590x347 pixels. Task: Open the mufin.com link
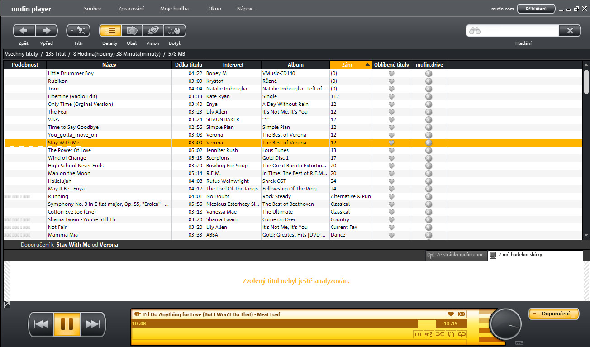coord(503,9)
